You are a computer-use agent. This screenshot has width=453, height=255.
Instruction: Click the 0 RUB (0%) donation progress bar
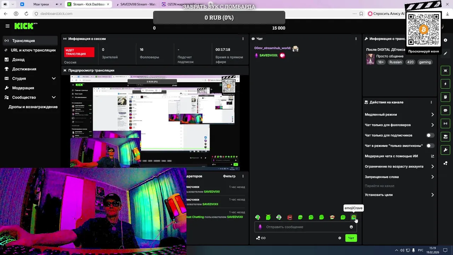[219, 18]
